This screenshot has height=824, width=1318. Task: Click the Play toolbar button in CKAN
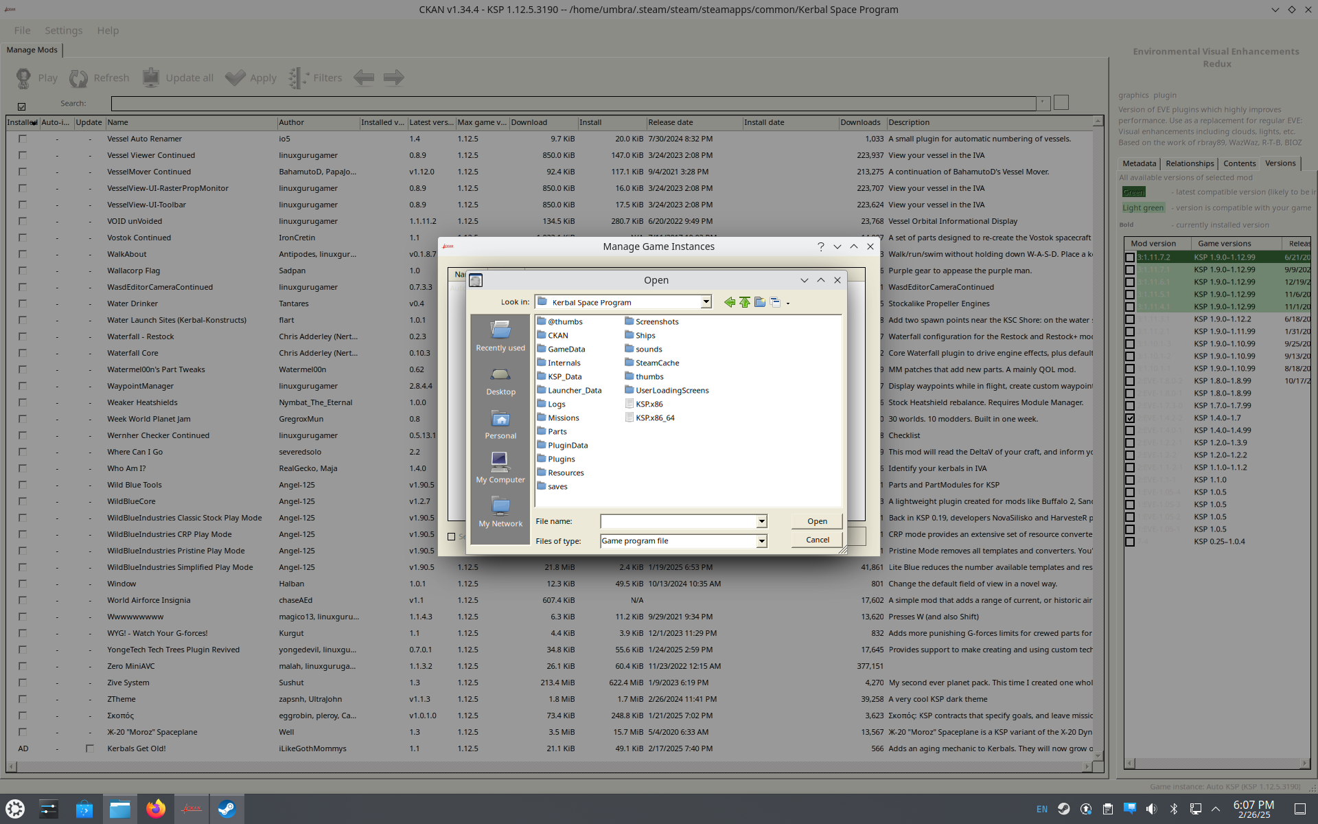pos(36,78)
